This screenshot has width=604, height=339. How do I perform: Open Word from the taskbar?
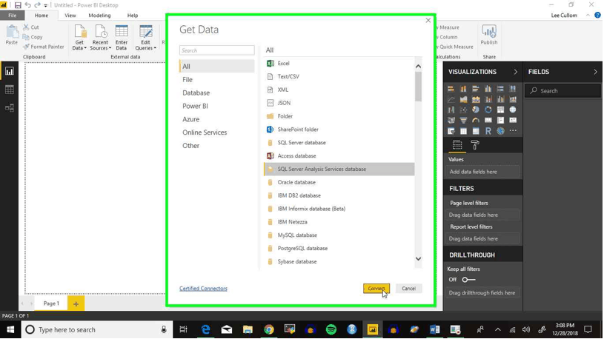coord(434,329)
